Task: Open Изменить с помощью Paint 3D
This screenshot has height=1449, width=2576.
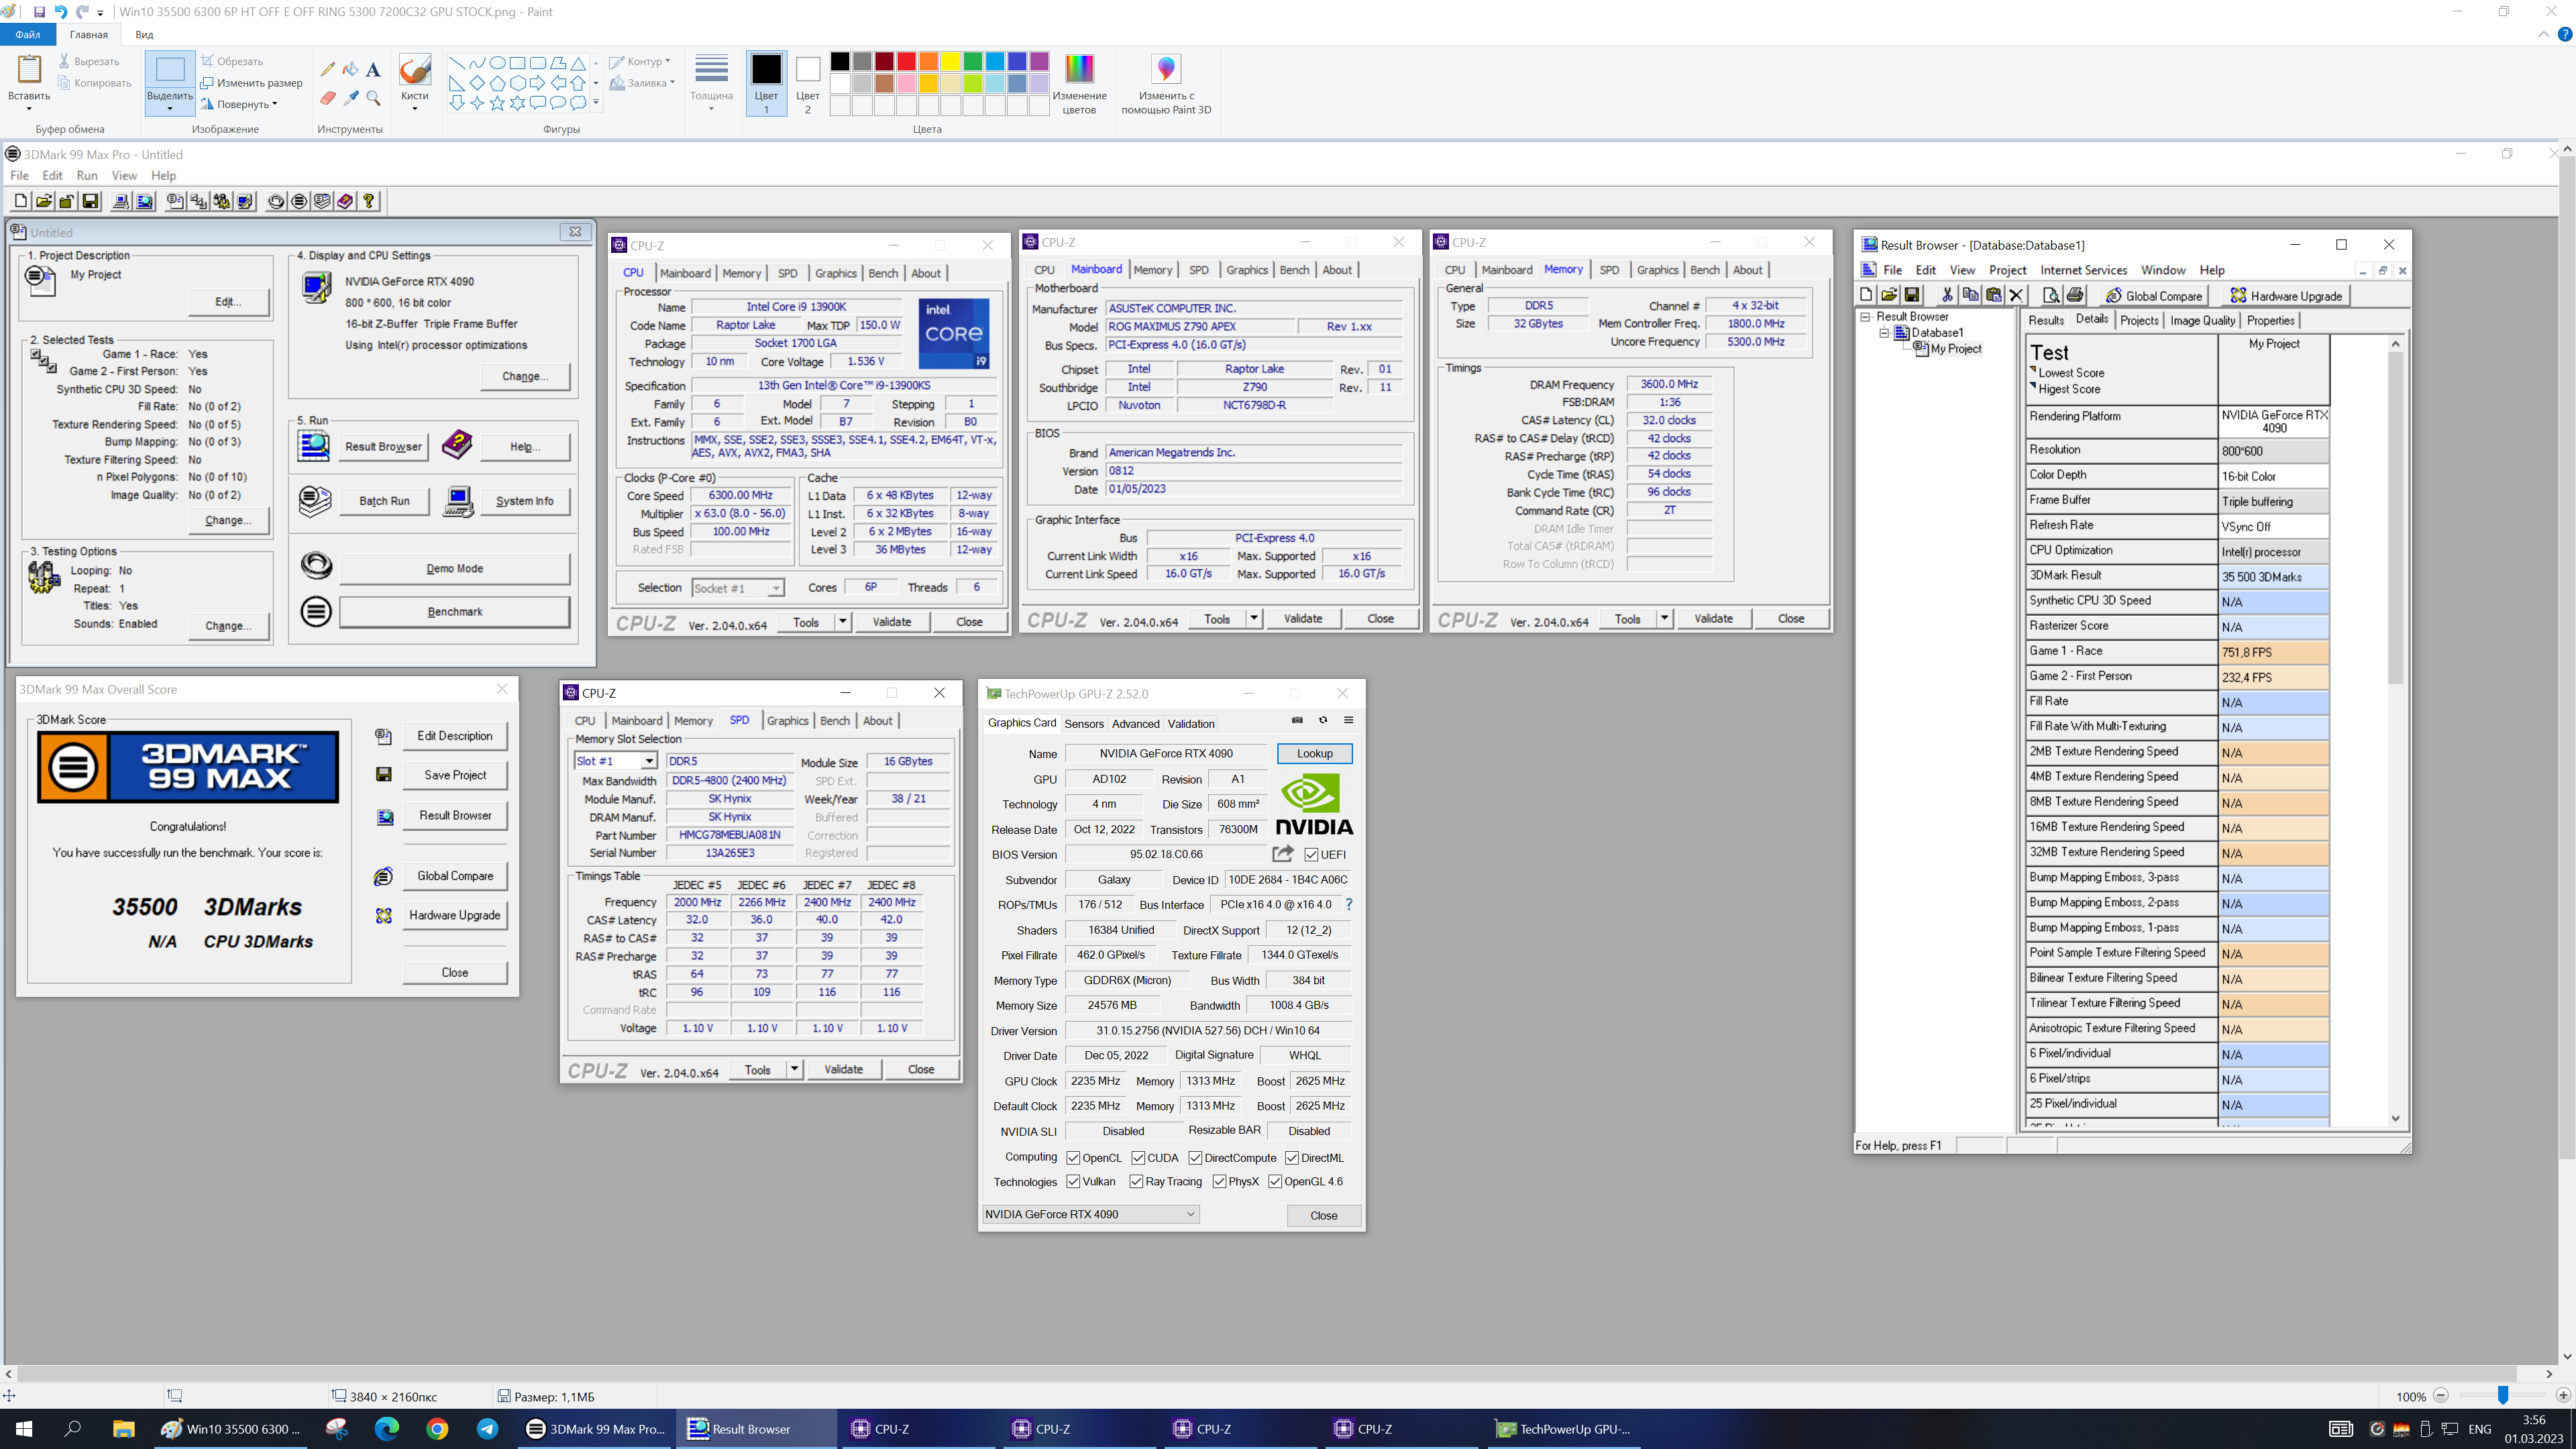Action: 1166,83
